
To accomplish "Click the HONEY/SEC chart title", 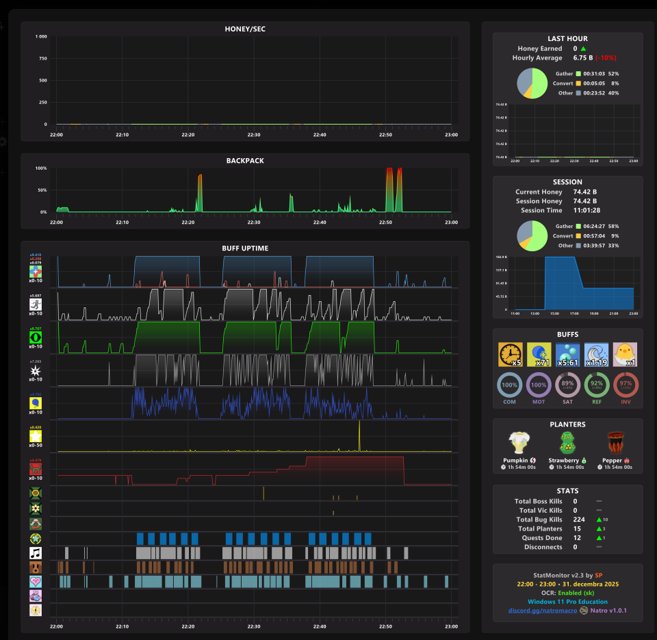I will (x=245, y=29).
